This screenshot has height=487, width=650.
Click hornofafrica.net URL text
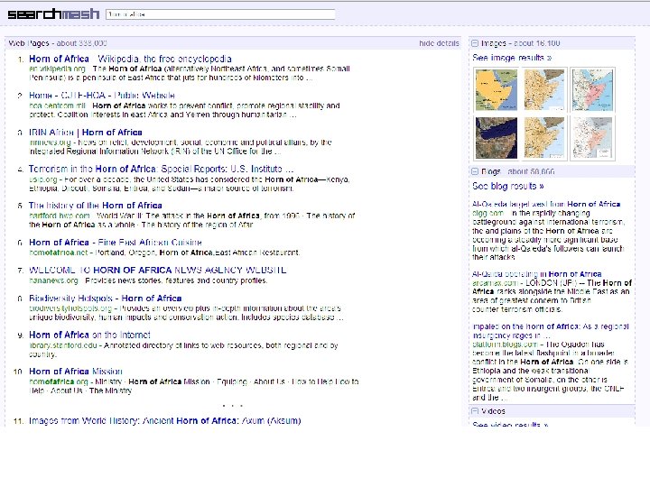(59, 253)
